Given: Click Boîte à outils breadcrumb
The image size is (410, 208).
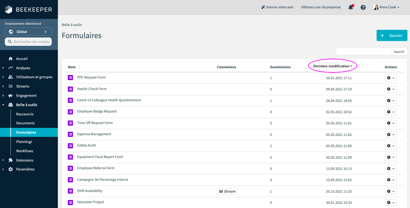Looking at the screenshot, I should click(x=72, y=25).
